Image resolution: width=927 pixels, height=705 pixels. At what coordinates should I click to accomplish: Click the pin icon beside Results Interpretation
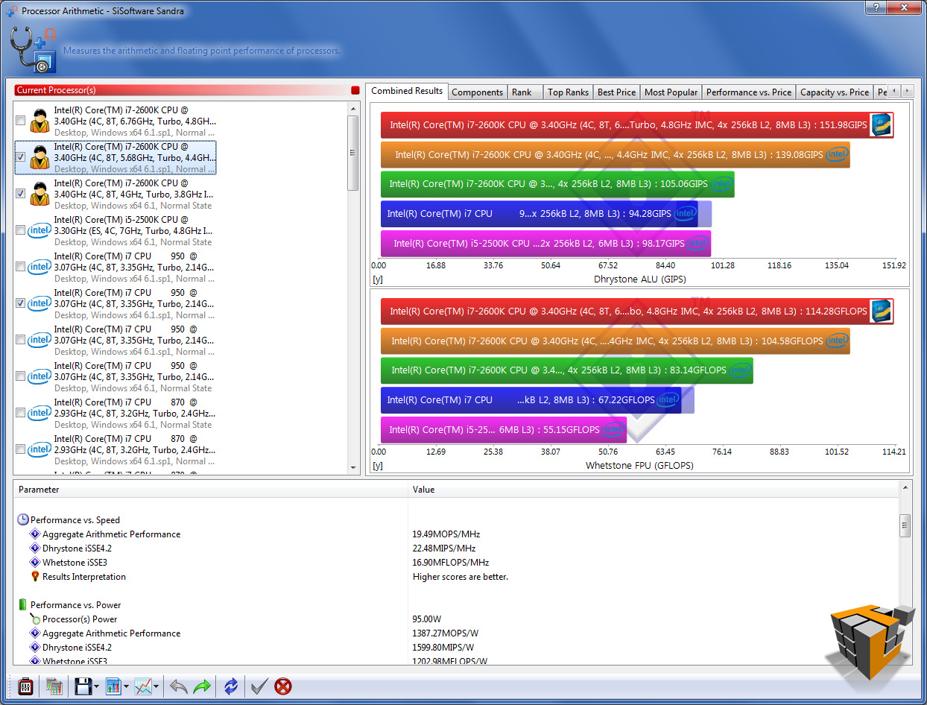pos(34,577)
